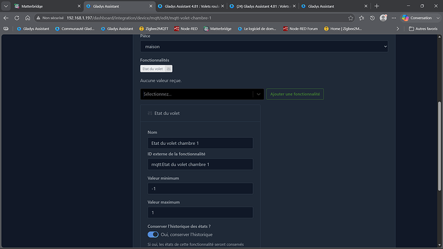The image size is (443, 249).
Task: Click drag handle in Etat du volet card header
Action: click(150, 113)
